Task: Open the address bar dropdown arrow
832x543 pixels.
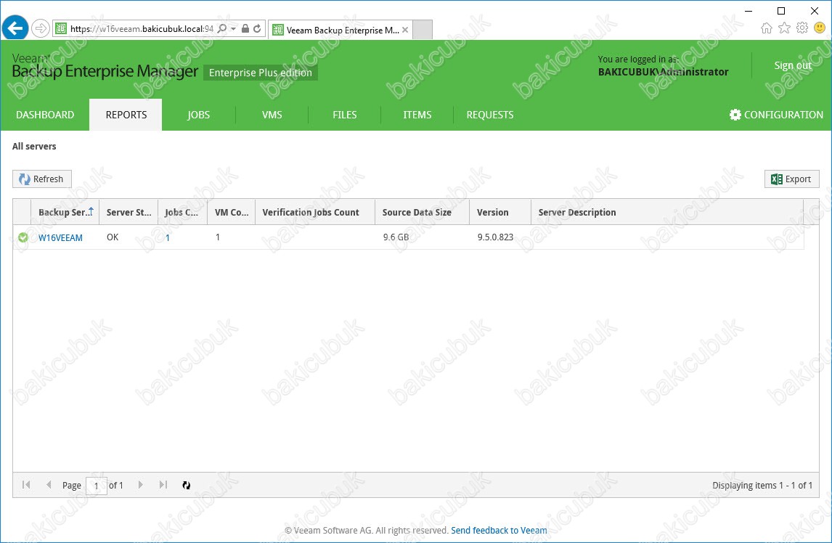Action: point(234,28)
